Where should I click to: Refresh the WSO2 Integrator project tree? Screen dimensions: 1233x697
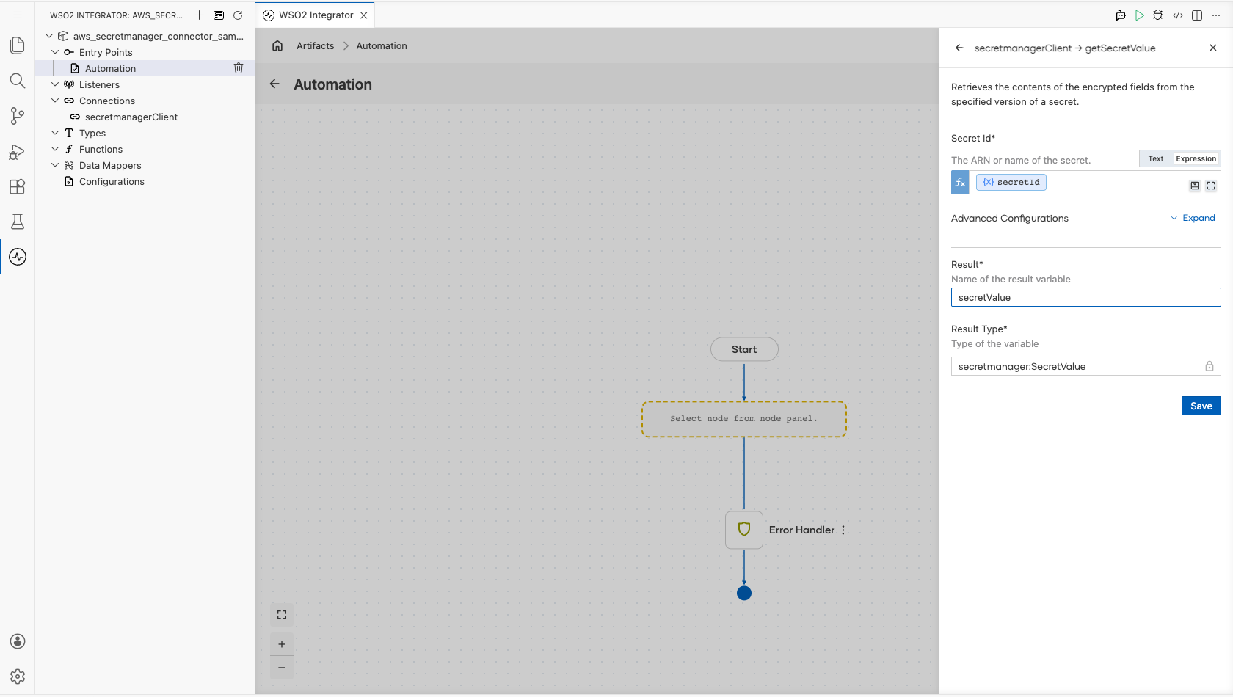(x=238, y=15)
